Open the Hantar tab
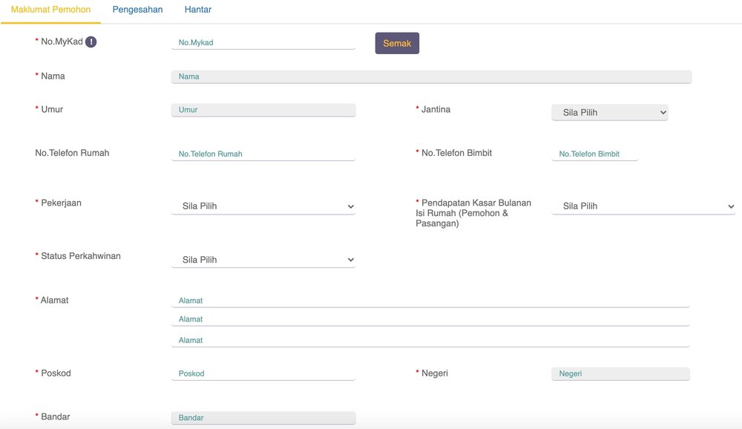The image size is (742, 429). click(197, 9)
